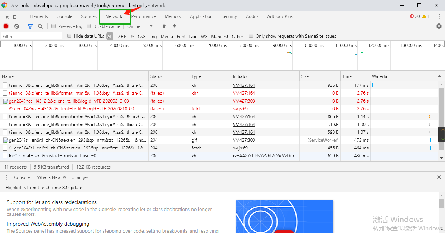This screenshot has height=233, width=445.
Task: Open the drawer three-dot menu
Action: 6,177
